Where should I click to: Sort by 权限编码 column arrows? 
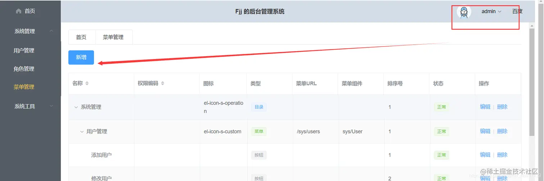point(163,83)
